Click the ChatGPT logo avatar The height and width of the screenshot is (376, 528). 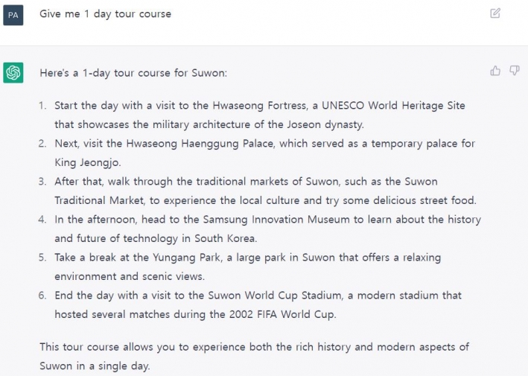13,72
